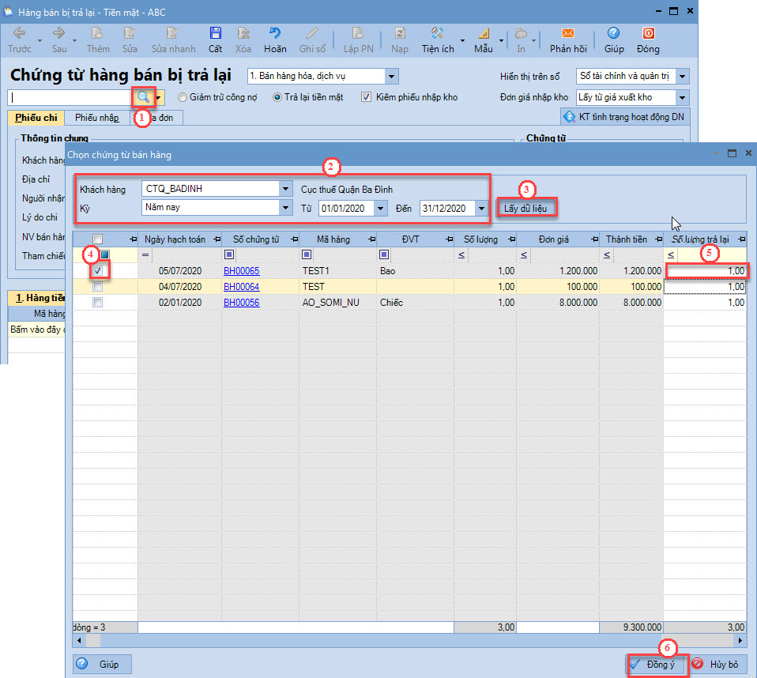Toggle the Kiêm phiếu nhập kho checkbox

click(x=367, y=97)
